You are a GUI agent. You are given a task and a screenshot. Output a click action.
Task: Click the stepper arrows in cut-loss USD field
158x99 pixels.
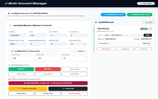tap(85, 44)
